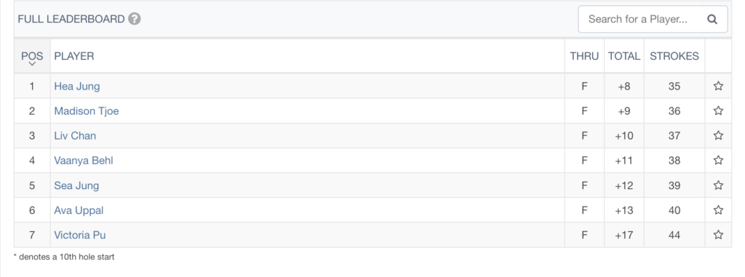Image resolution: width=745 pixels, height=277 pixels.
Task: View the Ava Uppal player page
Action: tap(79, 211)
